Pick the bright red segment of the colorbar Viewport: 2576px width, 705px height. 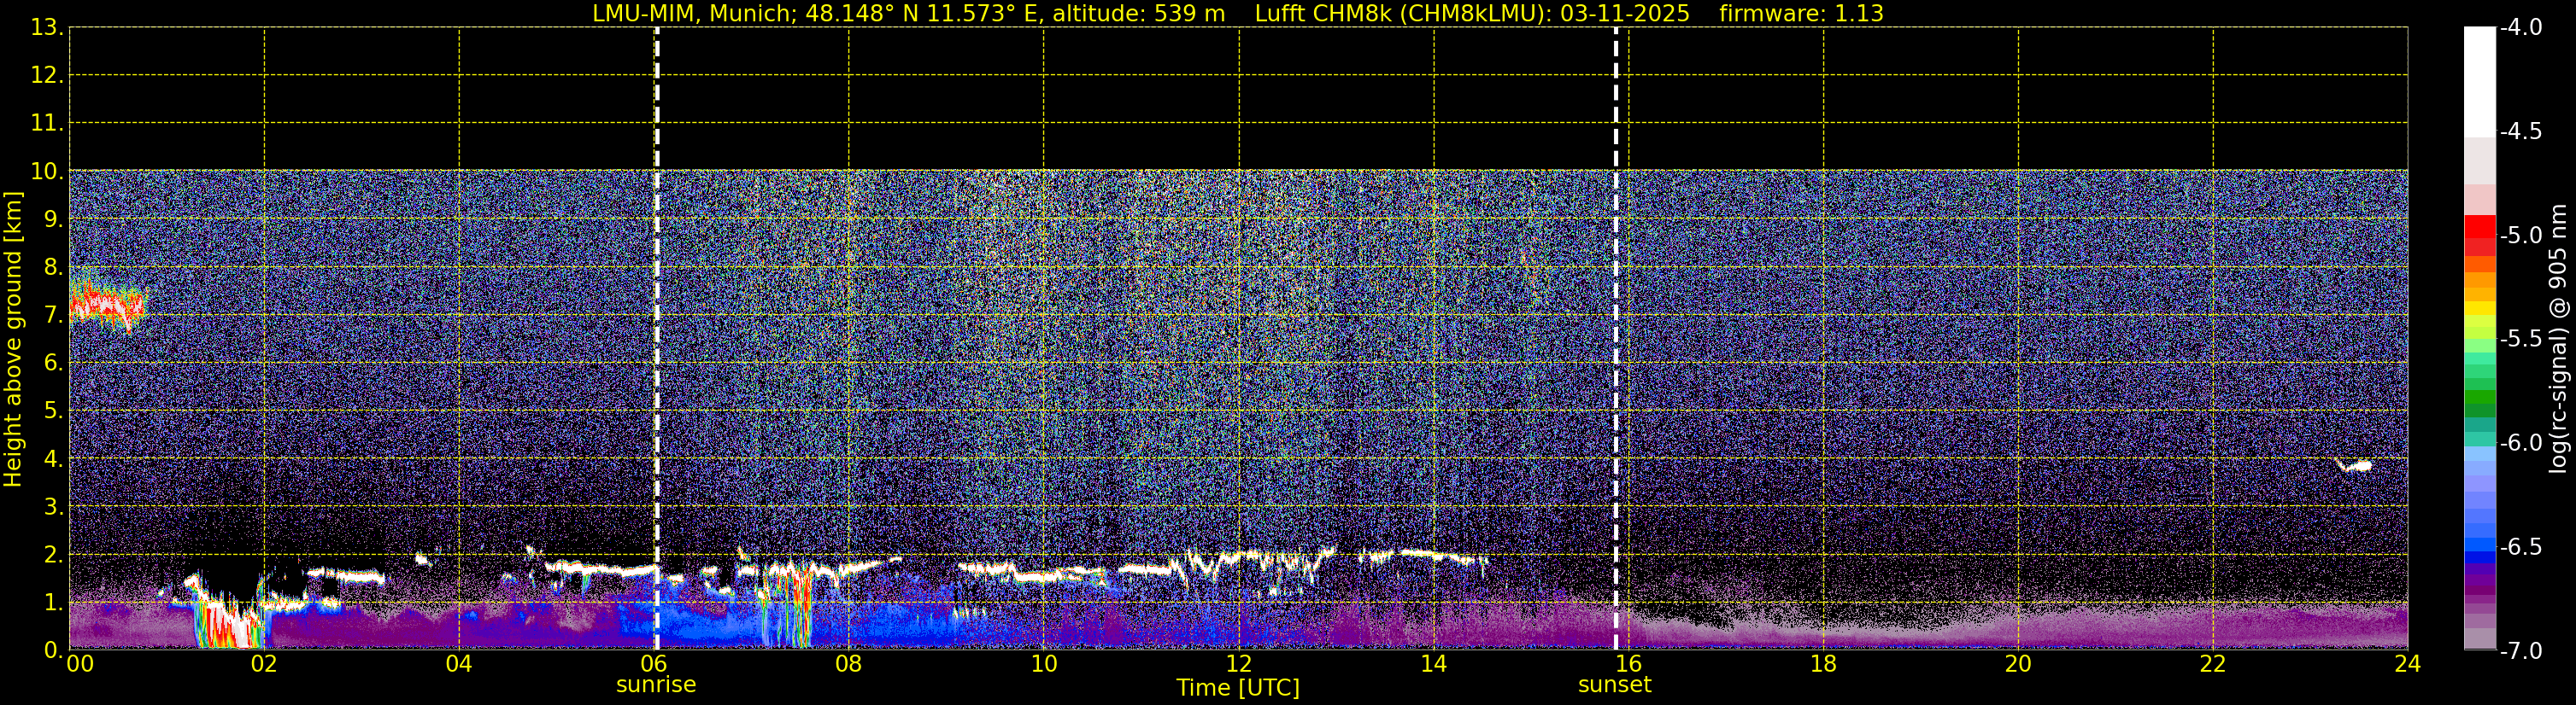(x=2479, y=227)
